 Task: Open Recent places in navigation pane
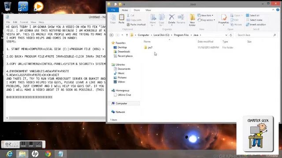tap(123, 56)
